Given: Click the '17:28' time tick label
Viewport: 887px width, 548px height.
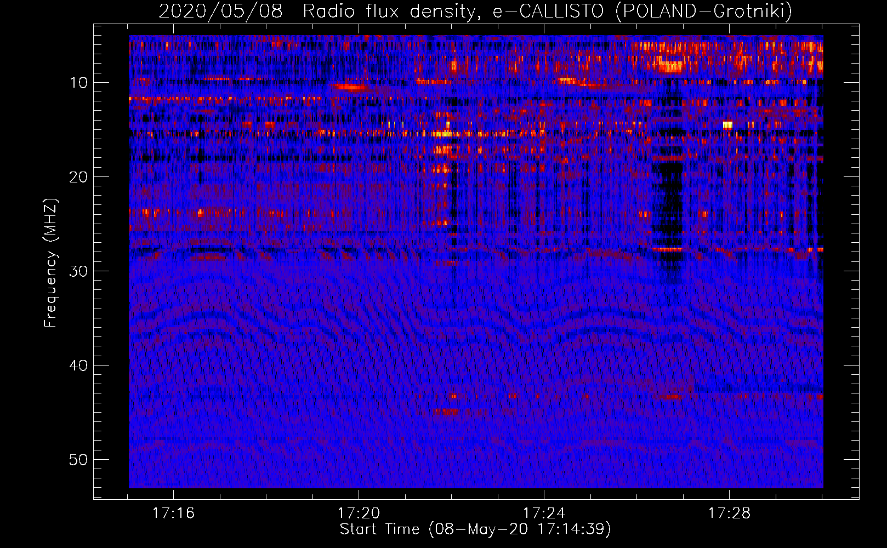Looking at the screenshot, I should [729, 513].
